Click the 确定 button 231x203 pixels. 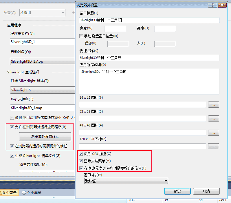(177, 191)
